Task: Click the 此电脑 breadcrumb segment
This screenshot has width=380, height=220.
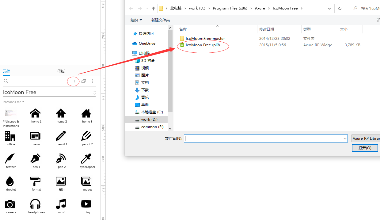Action: pos(176,8)
